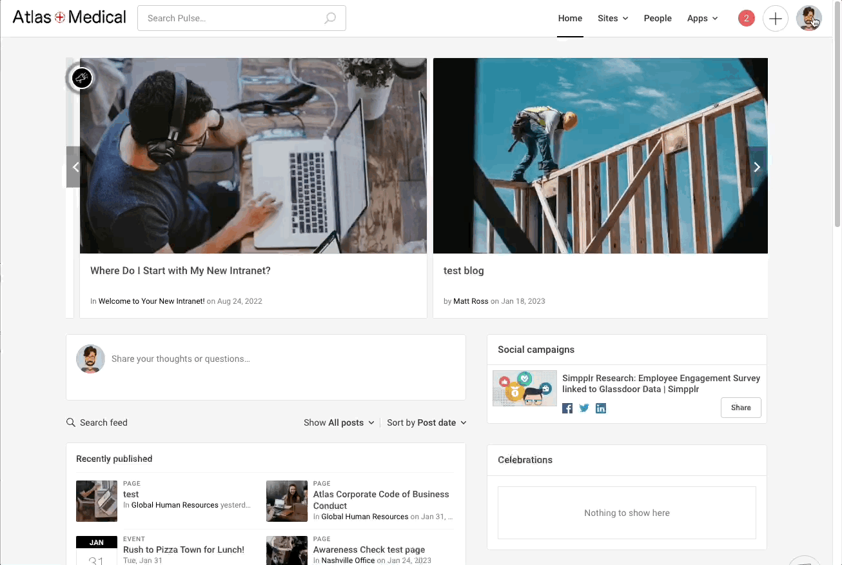Click the megaphone badge on featured article

82,79
